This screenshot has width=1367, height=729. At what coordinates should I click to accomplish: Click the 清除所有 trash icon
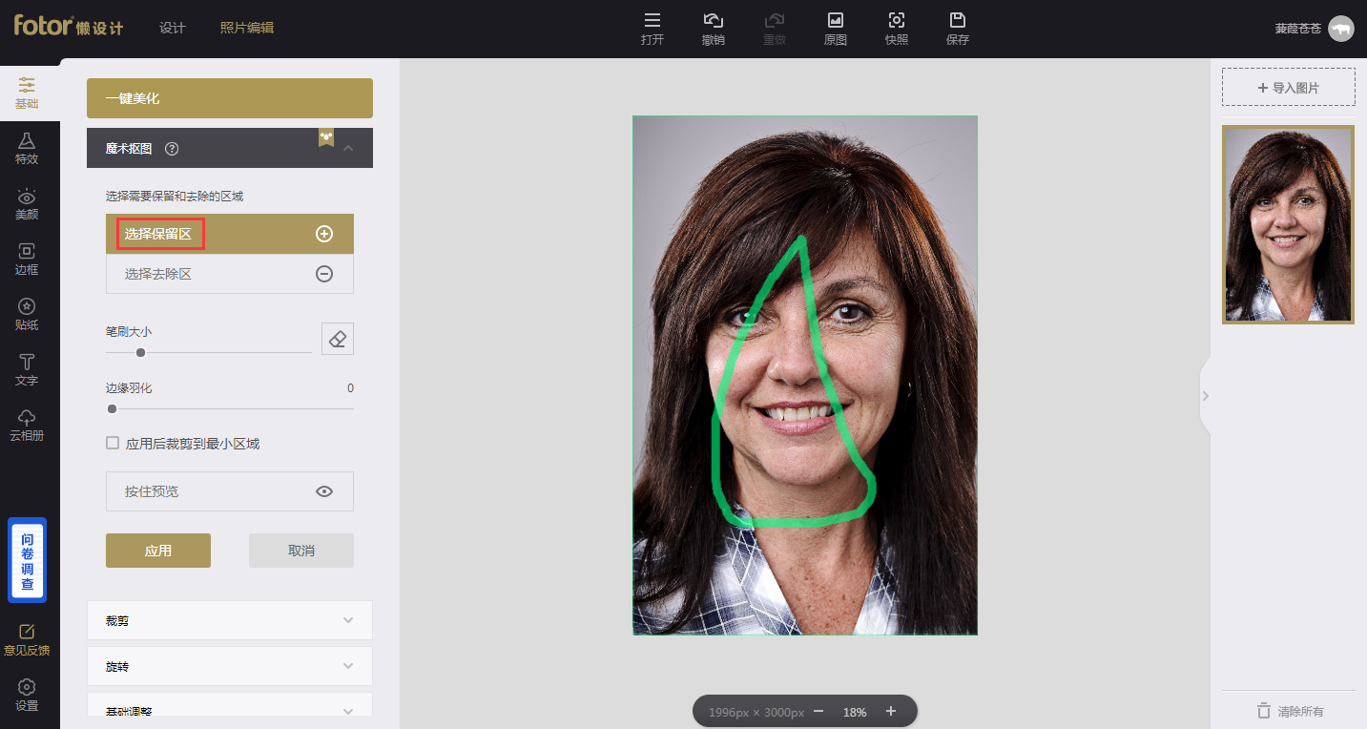pyautogui.click(x=1263, y=711)
